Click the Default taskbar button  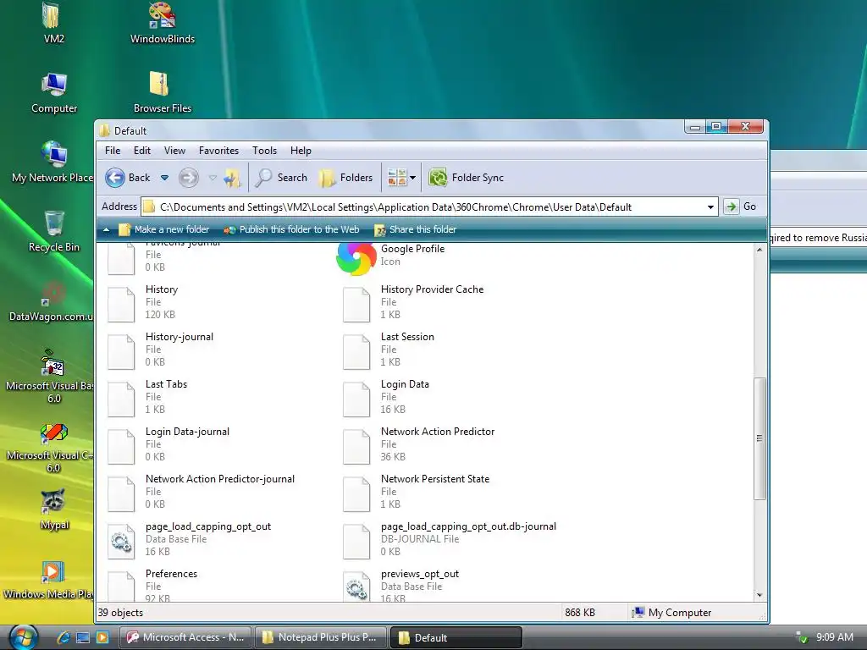click(x=456, y=637)
